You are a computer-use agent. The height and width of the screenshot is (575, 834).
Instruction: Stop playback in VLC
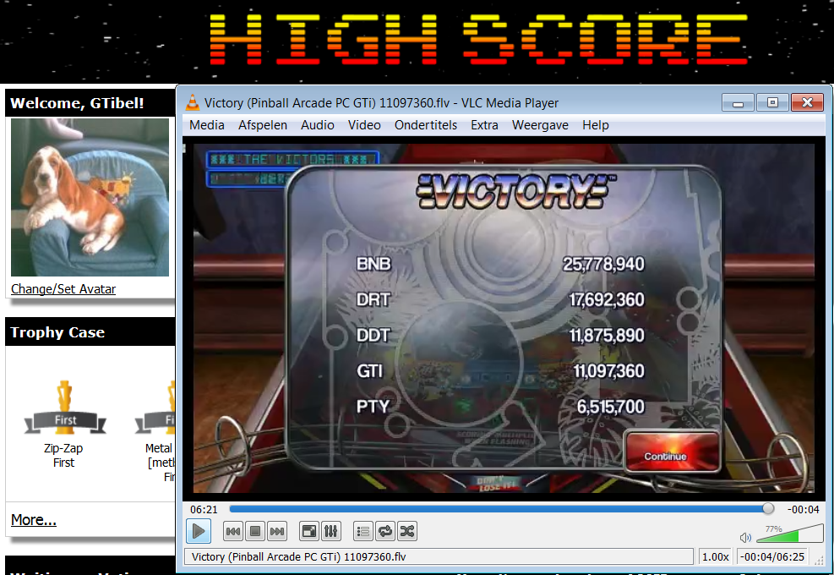pyautogui.click(x=255, y=531)
